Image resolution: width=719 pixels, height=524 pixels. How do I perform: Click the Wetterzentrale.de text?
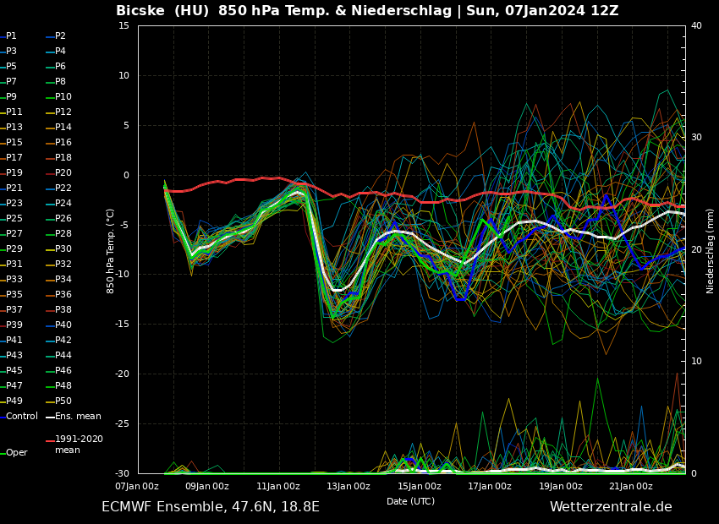611,507
